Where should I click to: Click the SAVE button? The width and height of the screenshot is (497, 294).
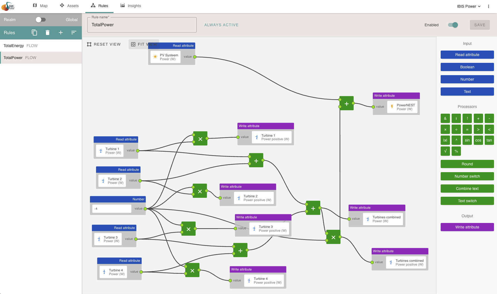[480, 25]
